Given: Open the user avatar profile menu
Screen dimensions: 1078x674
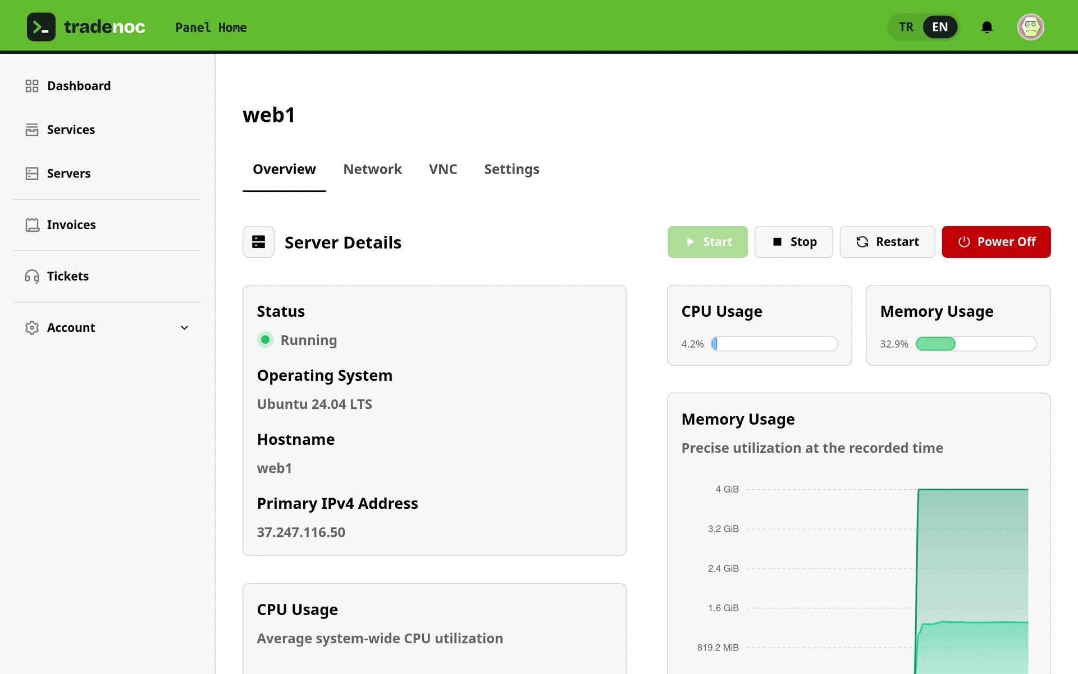Looking at the screenshot, I should click(x=1031, y=27).
